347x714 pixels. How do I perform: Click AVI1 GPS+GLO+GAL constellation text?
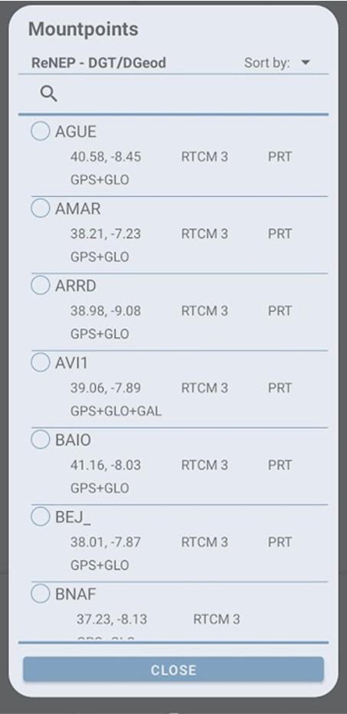click(116, 411)
